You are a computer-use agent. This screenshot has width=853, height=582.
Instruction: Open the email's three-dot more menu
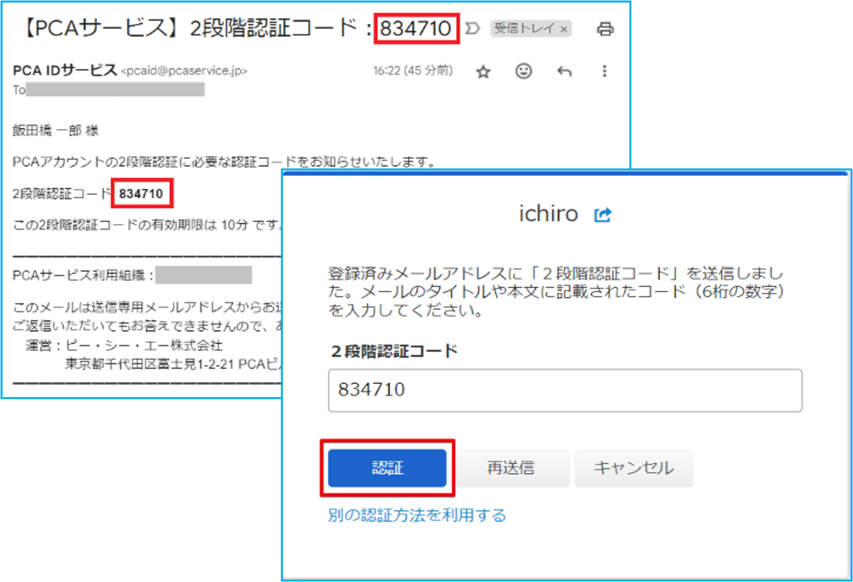(x=604, y=72)
